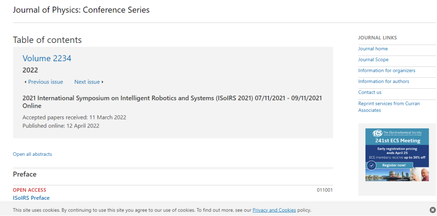
Task: Click the ECS logo in the advertisement
Action: click(x=378, y=133)
